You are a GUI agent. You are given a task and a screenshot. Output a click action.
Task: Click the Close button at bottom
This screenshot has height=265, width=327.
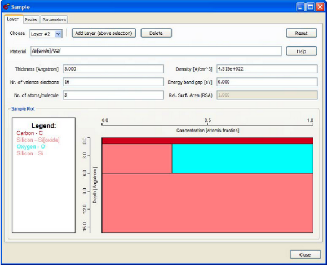click(x=306, y=255)
